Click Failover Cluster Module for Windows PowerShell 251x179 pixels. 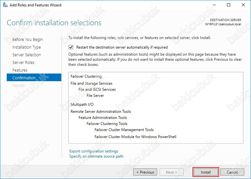pyautogui.click(x=135, y=137)
